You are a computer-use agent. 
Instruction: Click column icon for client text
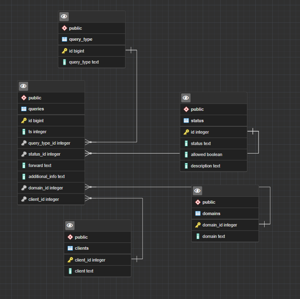70,271
